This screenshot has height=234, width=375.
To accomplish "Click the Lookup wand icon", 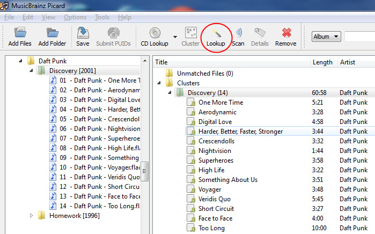I will click(216, 32).
